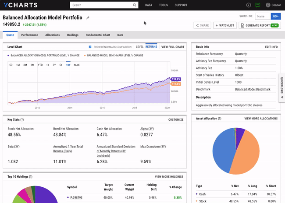Switch chart to RETURNS view
The image size is (285, 203).
(x=151, y=47)
